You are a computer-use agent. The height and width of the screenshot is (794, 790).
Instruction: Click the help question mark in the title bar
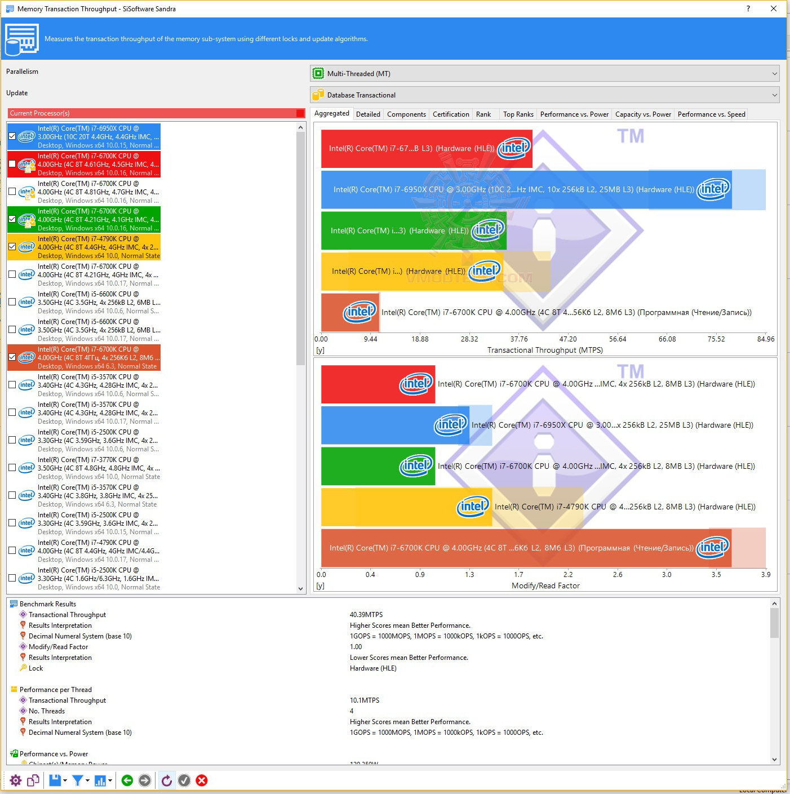[x=748, y=8]
